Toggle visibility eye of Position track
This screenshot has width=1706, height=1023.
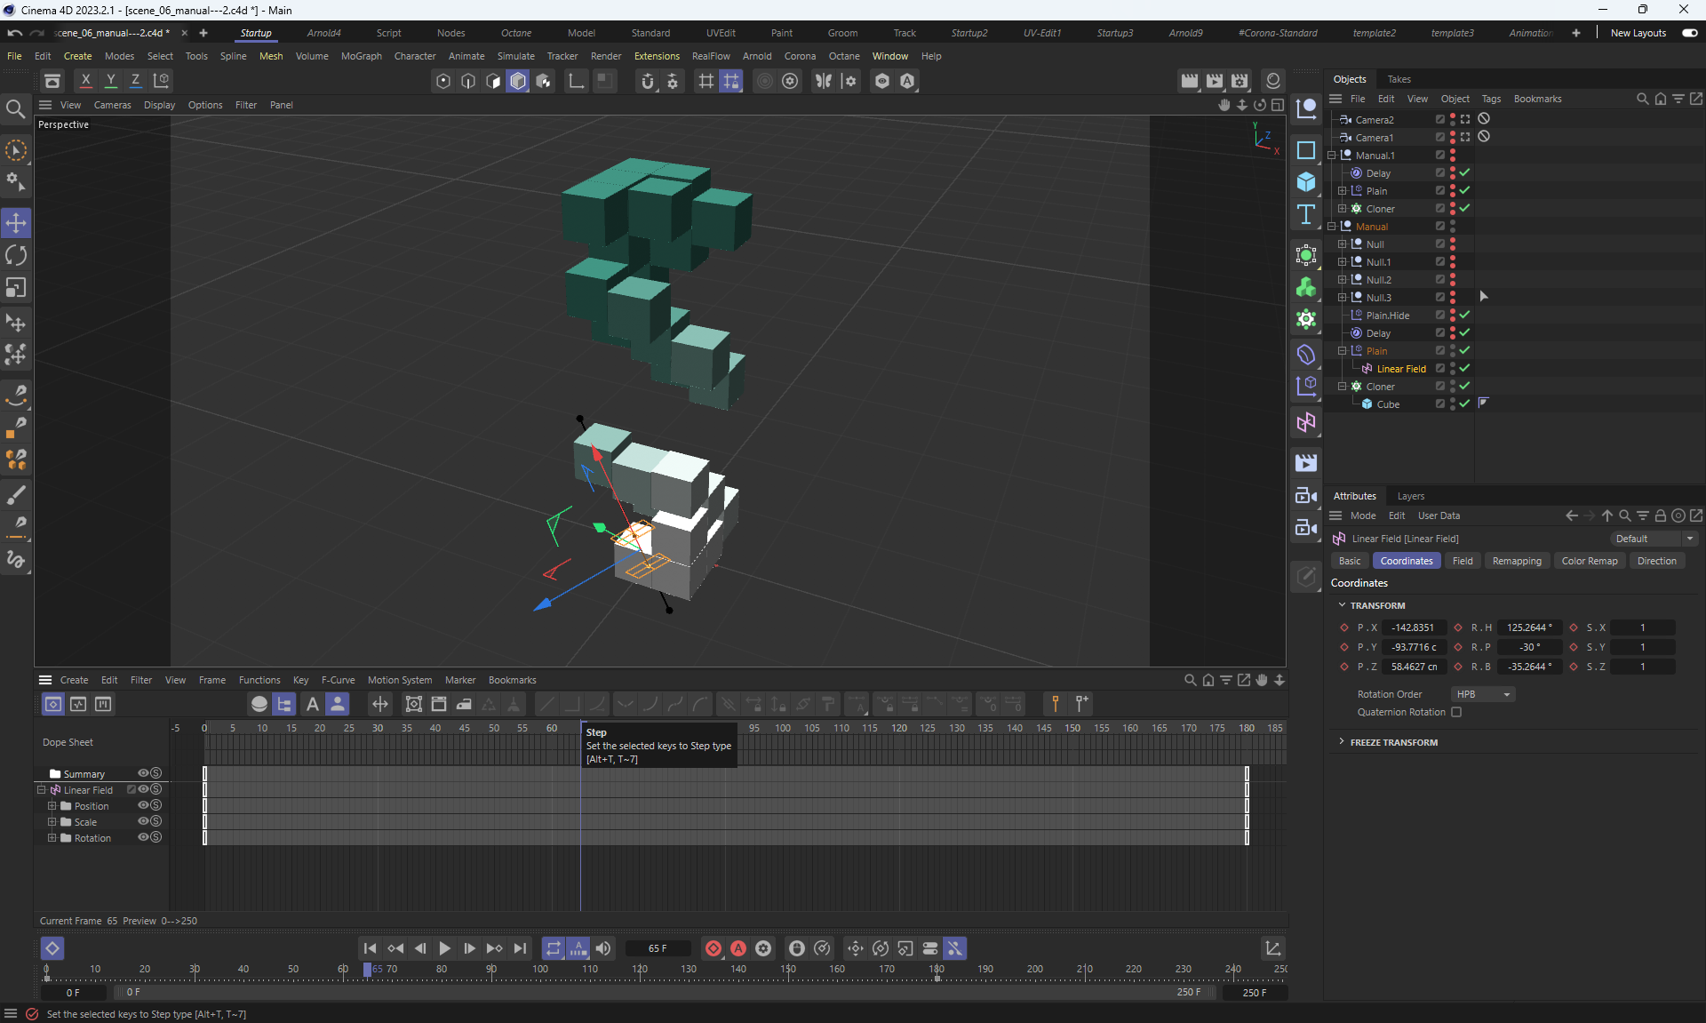(x=142, y=805)
